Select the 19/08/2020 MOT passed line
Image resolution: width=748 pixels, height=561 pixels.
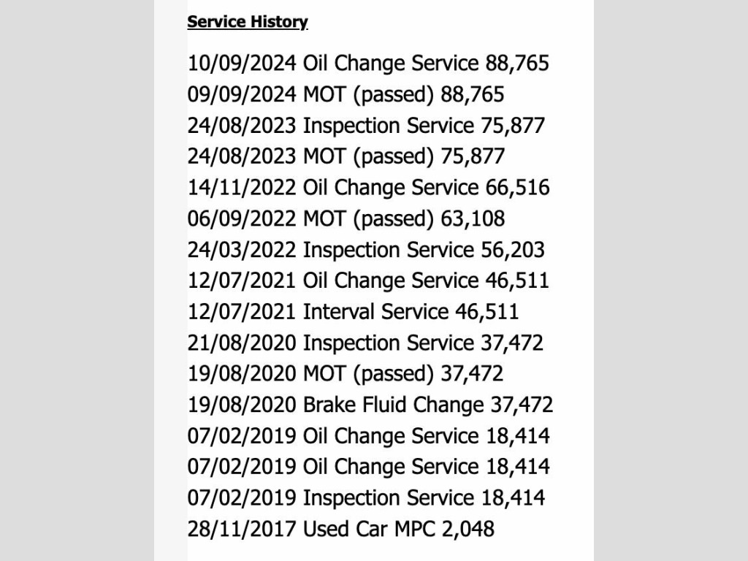tap(346, 374)
